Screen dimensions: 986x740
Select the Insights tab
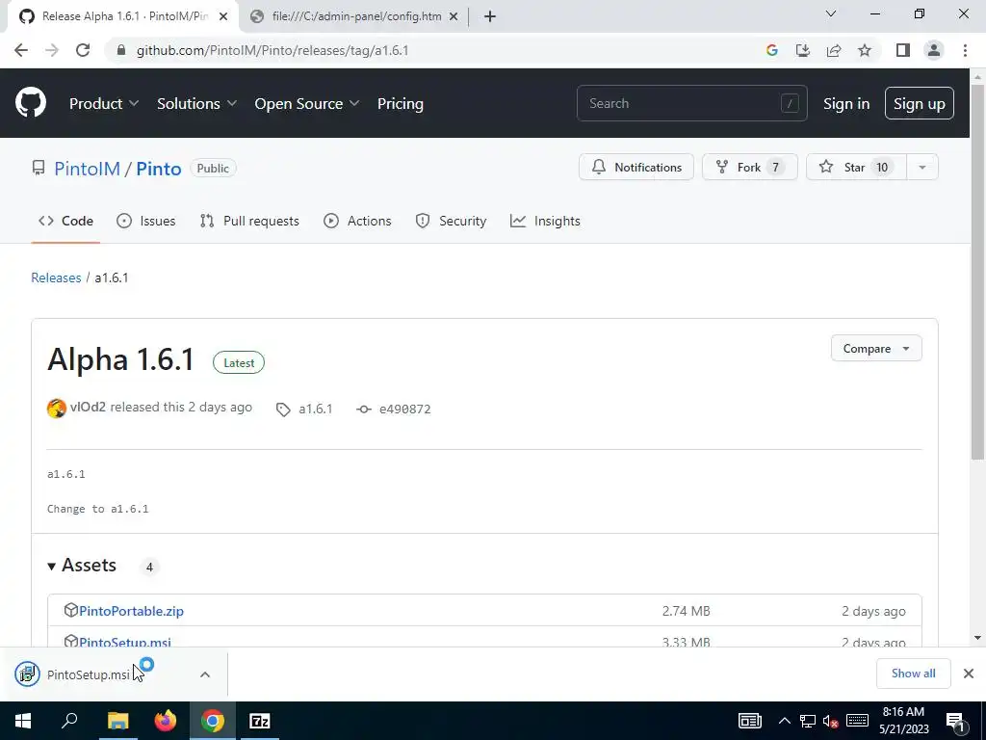545,221
